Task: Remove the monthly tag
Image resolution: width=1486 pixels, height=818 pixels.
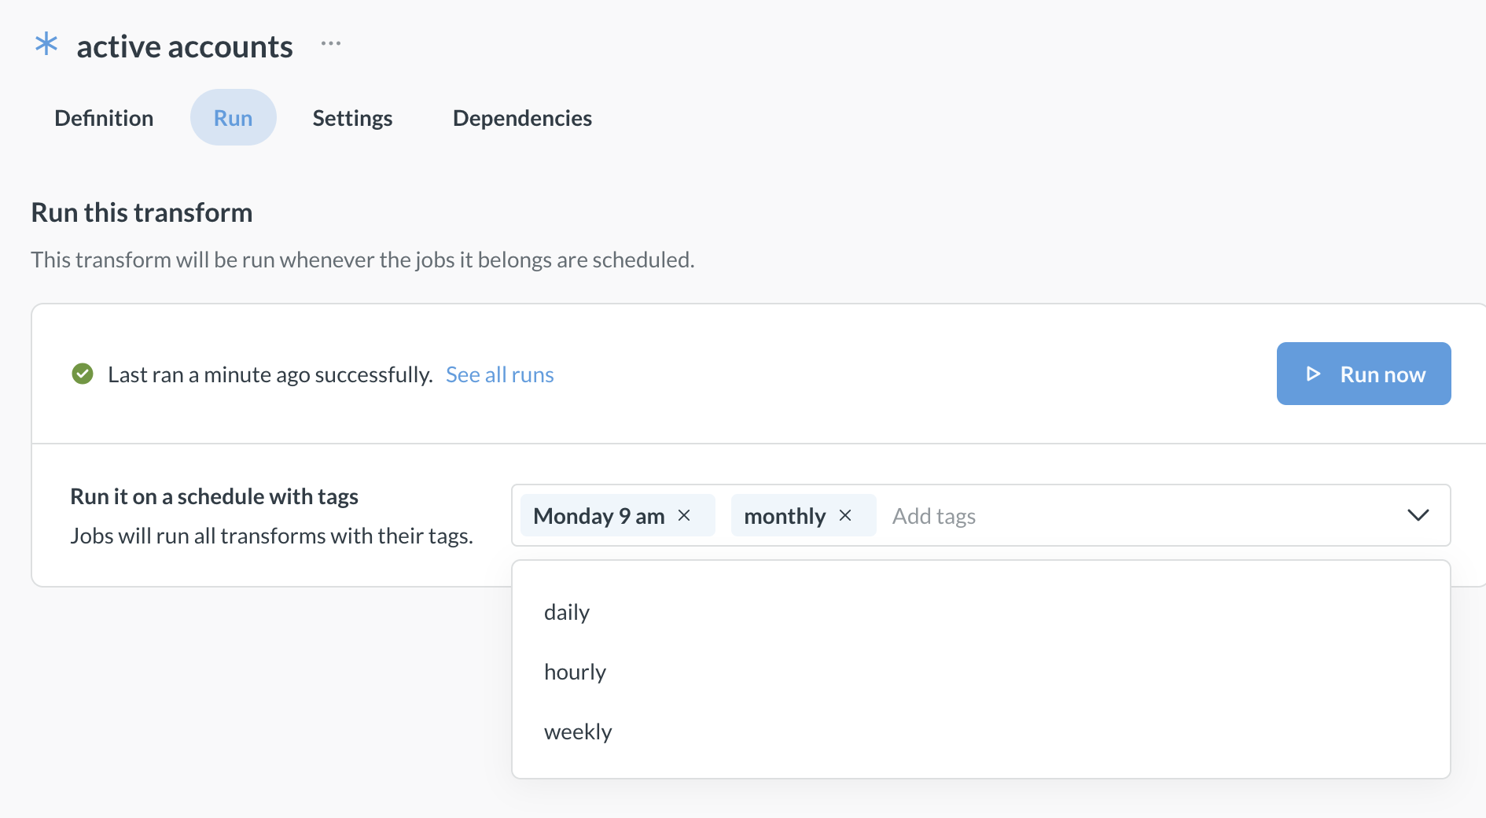Action: point(845,515)
